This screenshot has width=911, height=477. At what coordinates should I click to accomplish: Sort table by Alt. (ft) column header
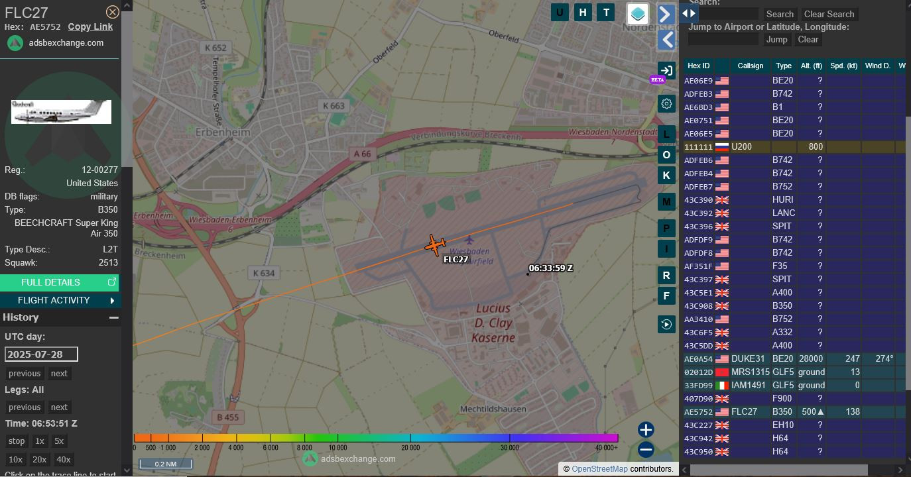click(811, 66)
